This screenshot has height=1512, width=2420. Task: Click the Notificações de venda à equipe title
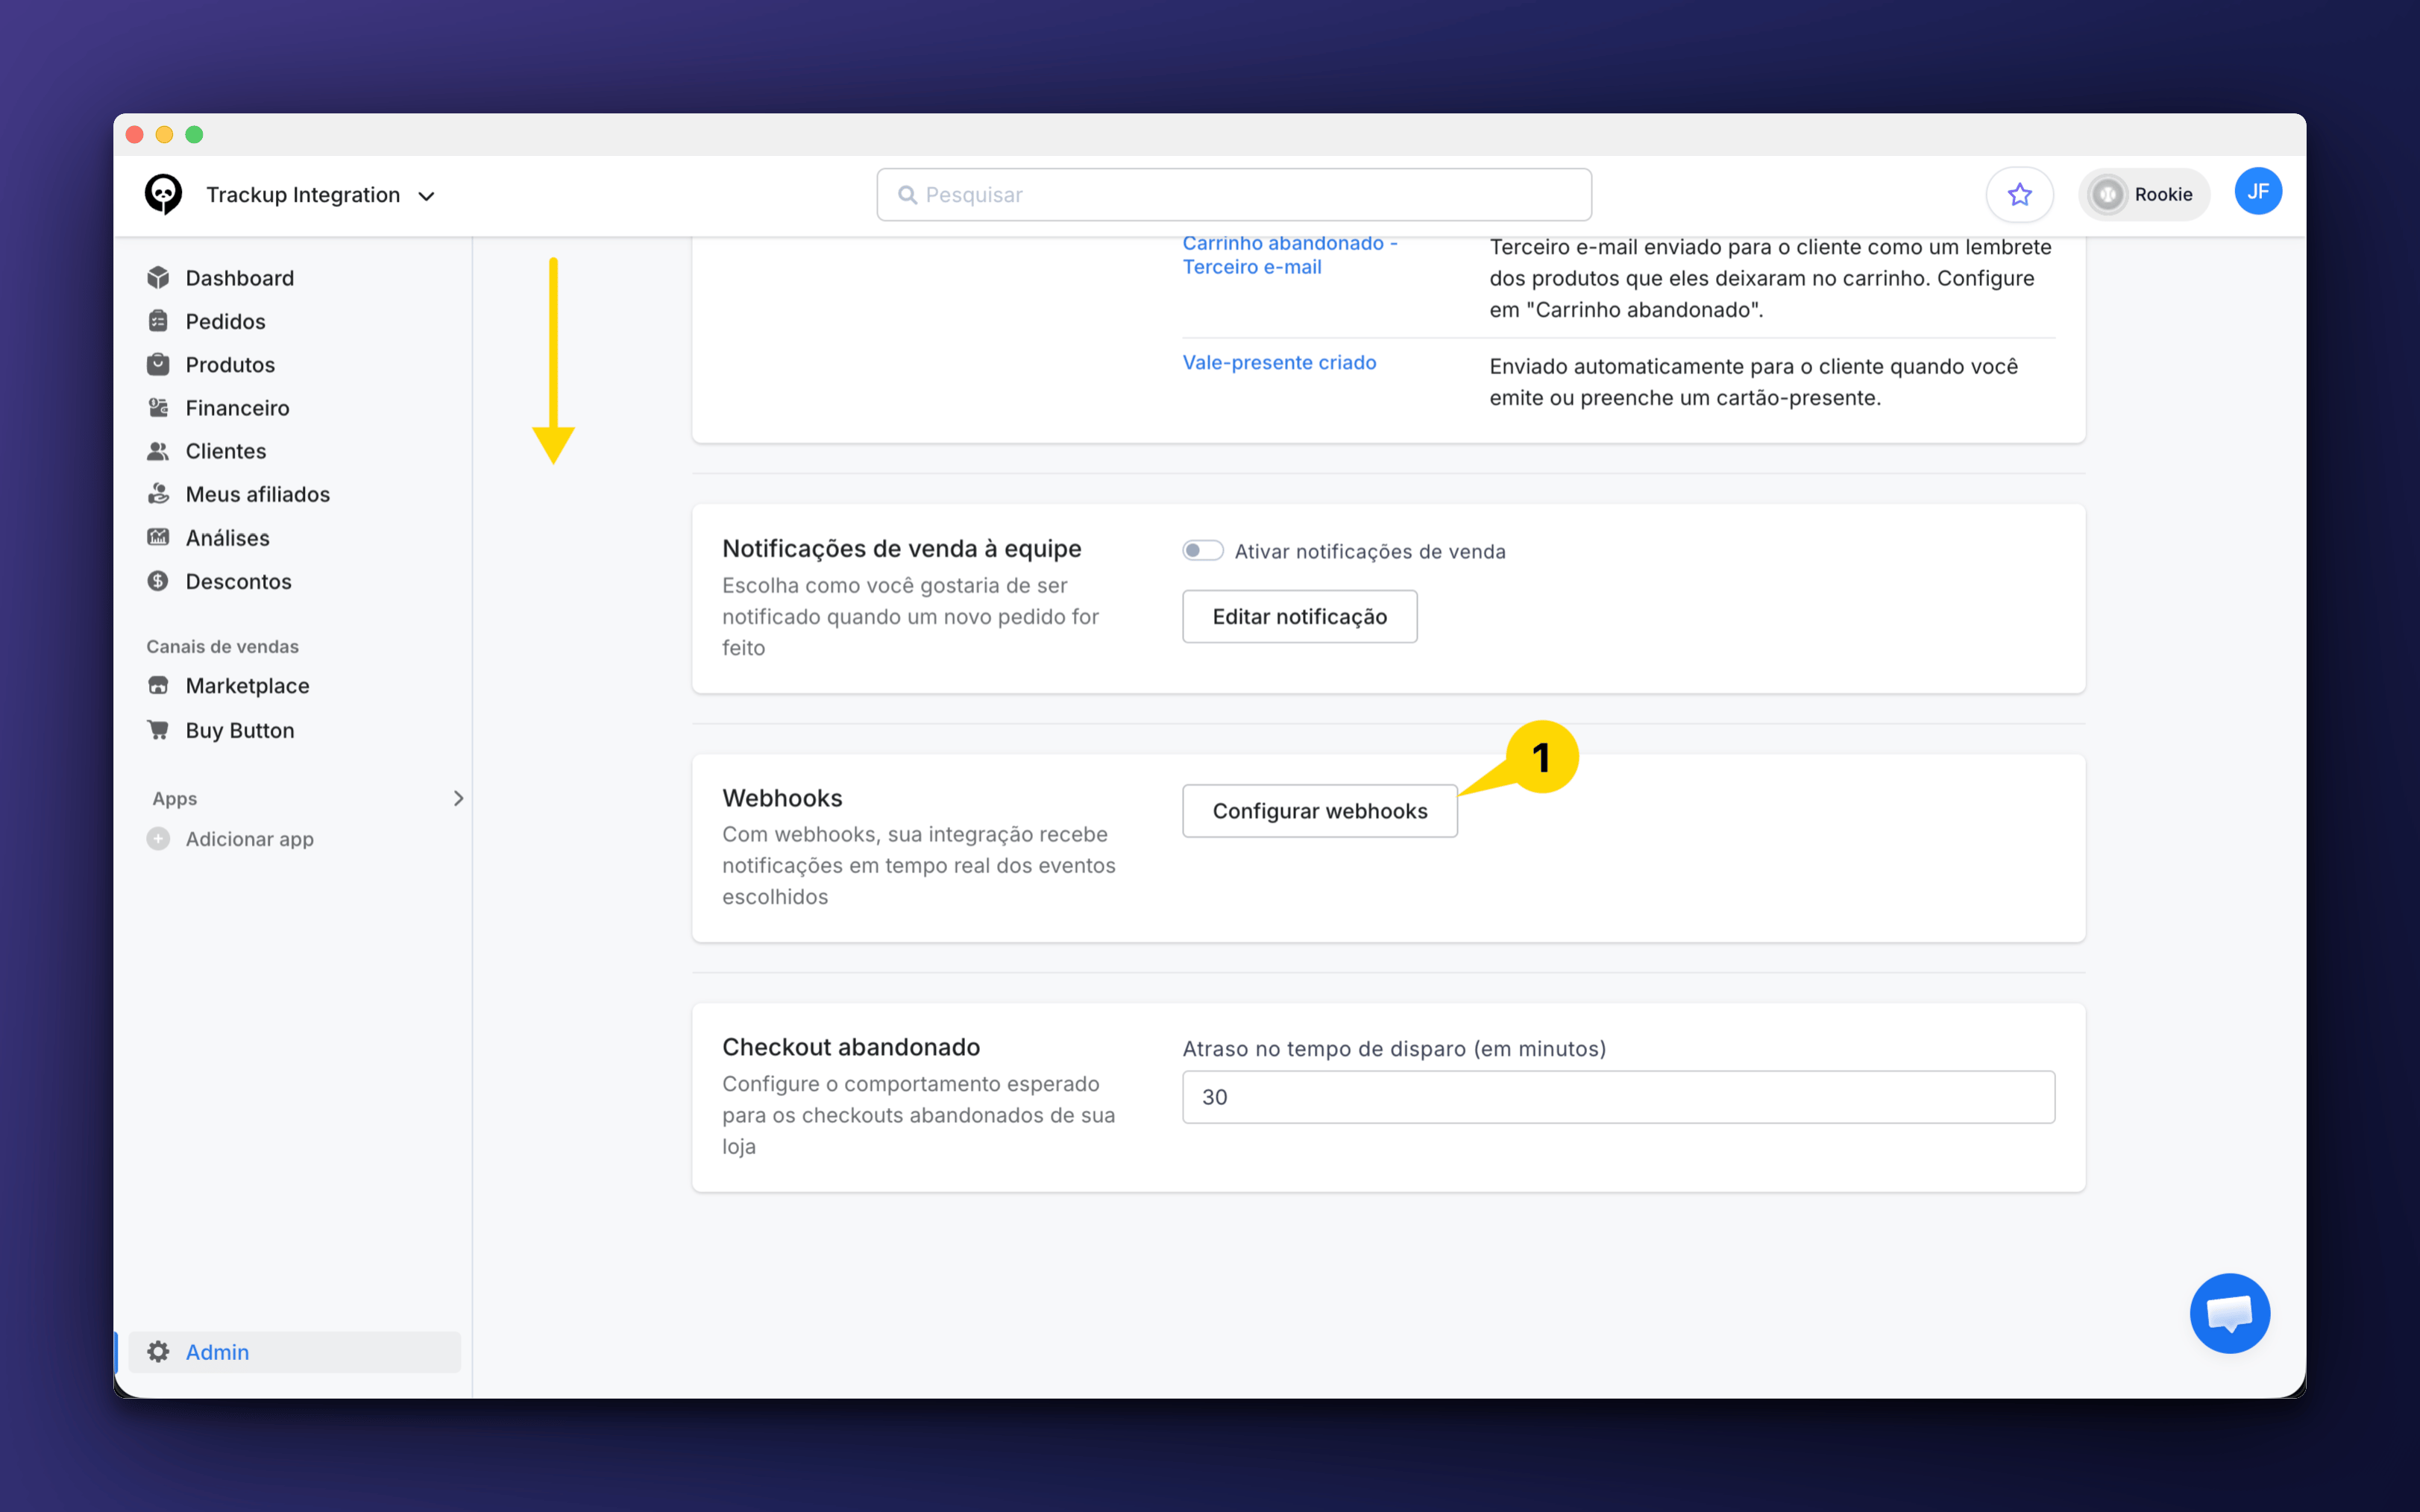click(x=902, y=549)
